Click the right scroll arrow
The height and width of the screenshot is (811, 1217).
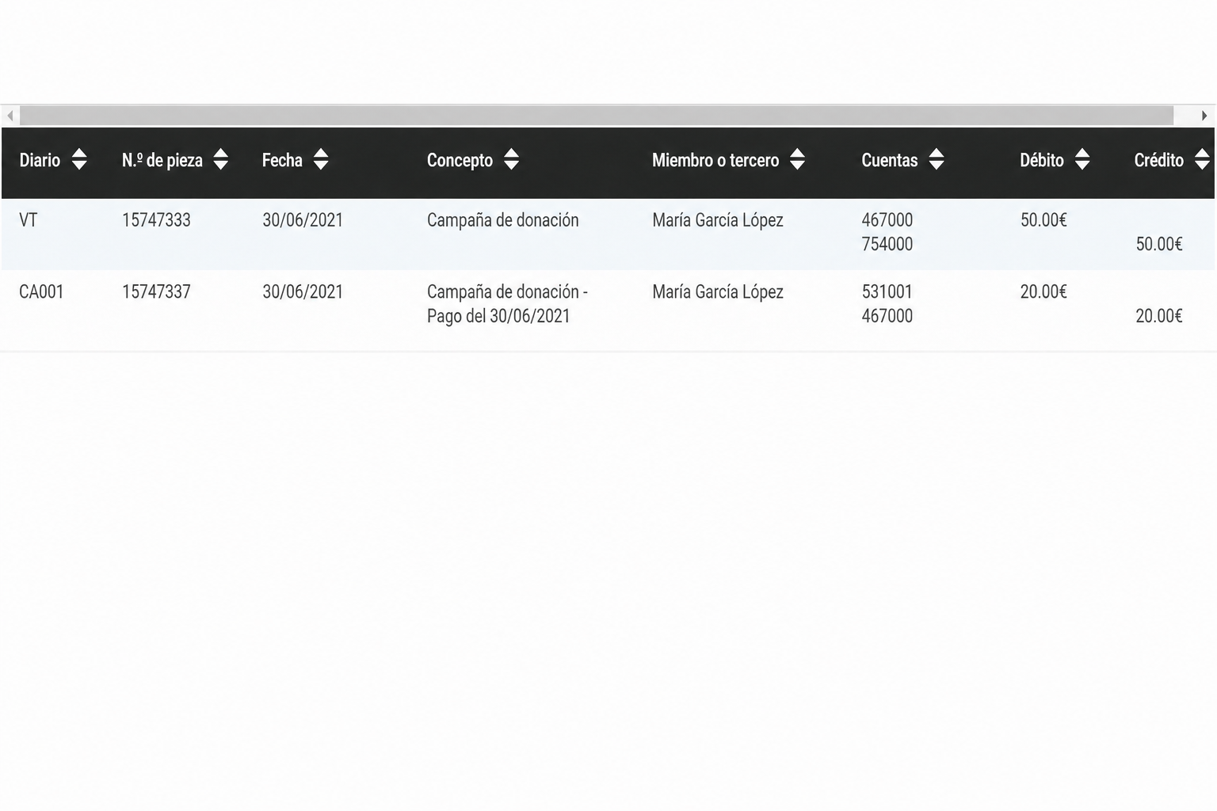[x=1204, y=116]
